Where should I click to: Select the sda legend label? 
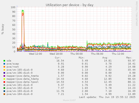coord(9,61)
